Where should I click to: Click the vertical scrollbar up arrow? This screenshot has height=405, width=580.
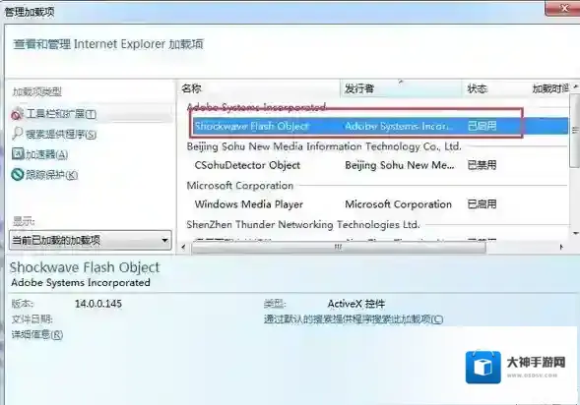tap(575, 87)
